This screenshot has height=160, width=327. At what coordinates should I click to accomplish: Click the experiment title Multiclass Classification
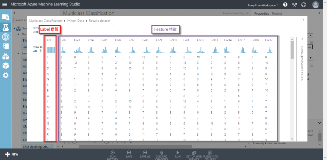click(89, 13)
